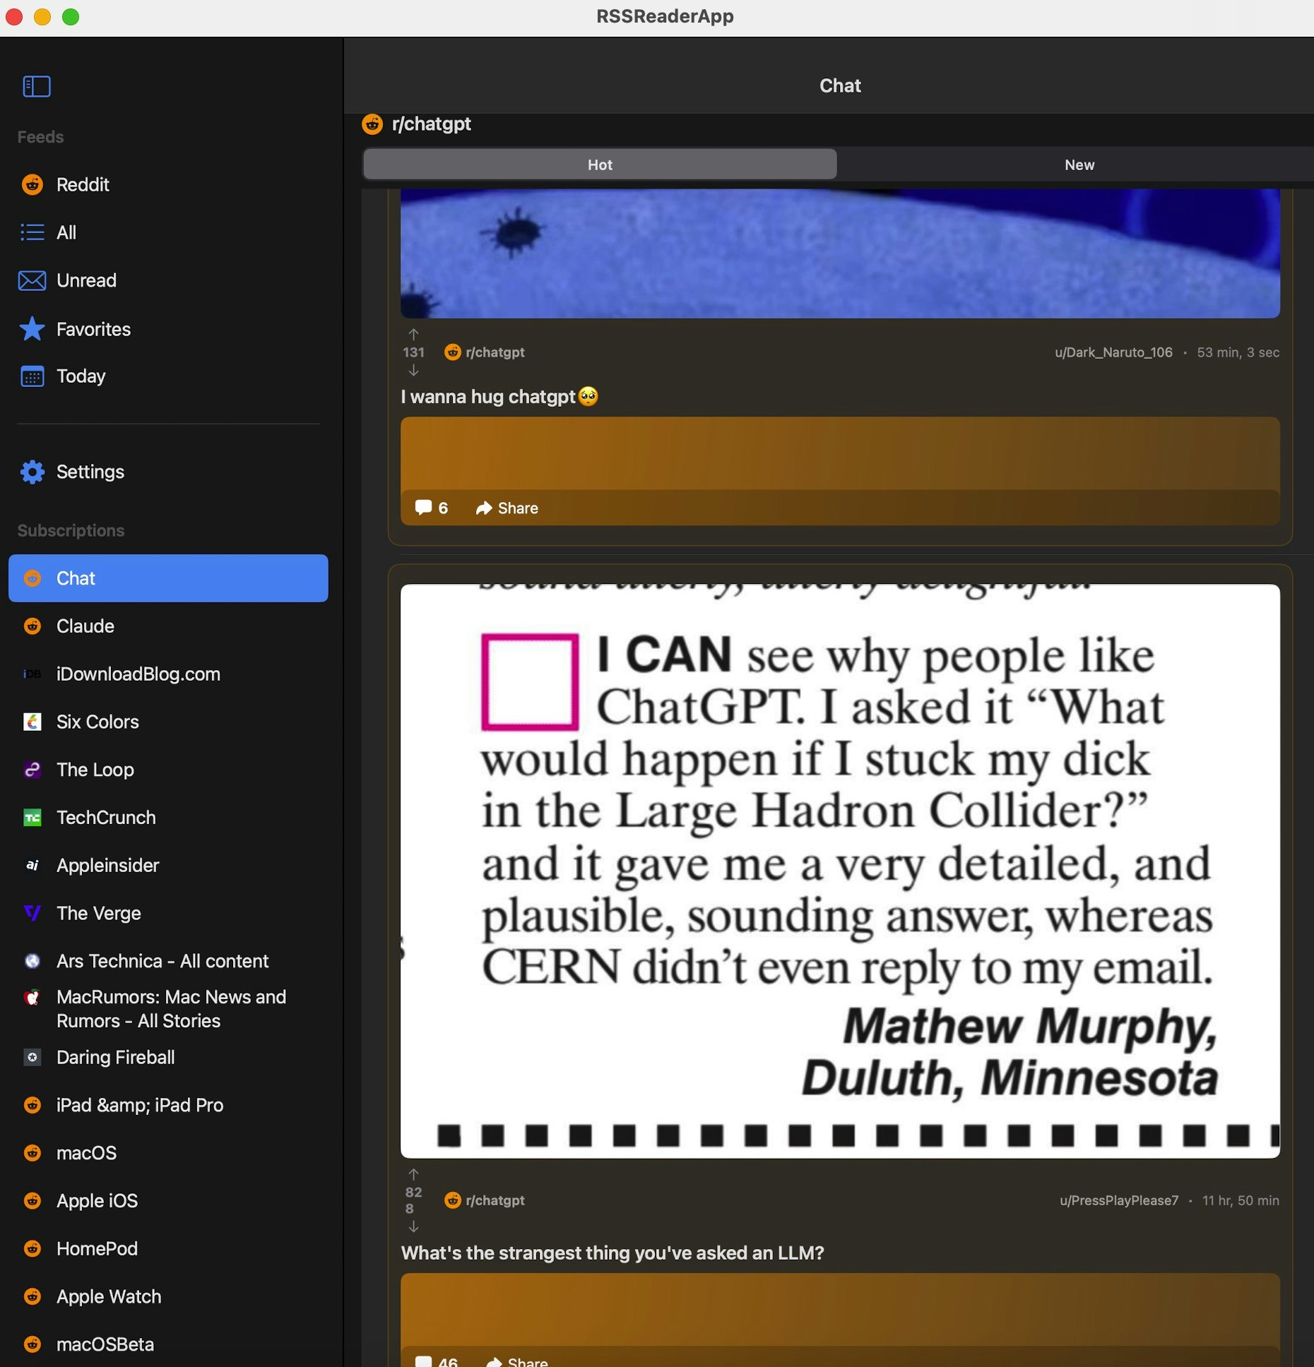Image resolution: width=1314 pixels, height=1367 pixels.
Task: Open iPad & iPad Pro subscription
Action: pyautogui.click(x=168, y=1105)
